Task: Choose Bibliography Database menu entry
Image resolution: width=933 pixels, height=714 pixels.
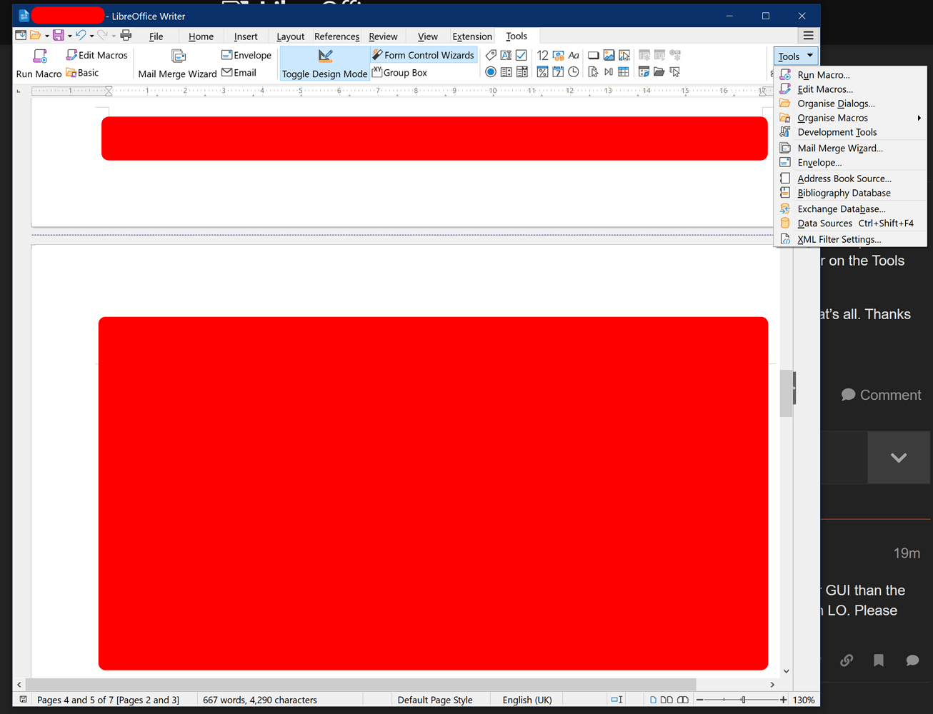Action: 850,193
